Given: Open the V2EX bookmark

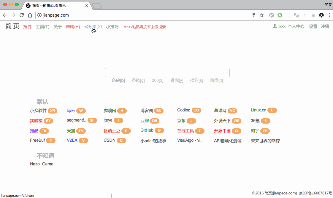Looking at the screenshot, I should [72, 140].
